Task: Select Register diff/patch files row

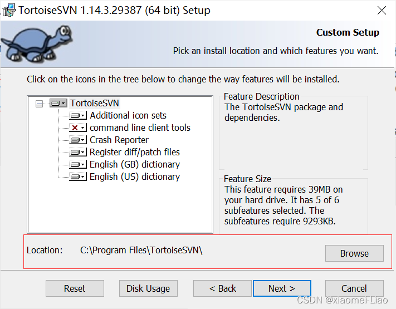Action: point(135,152)
